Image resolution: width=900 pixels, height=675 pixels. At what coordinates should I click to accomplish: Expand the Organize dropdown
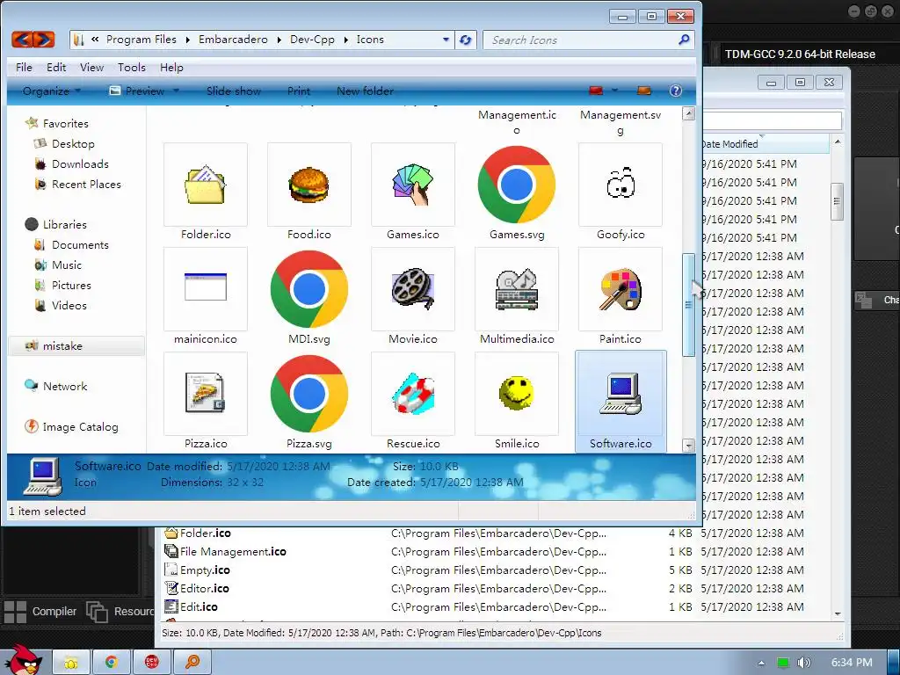point(51,91)
